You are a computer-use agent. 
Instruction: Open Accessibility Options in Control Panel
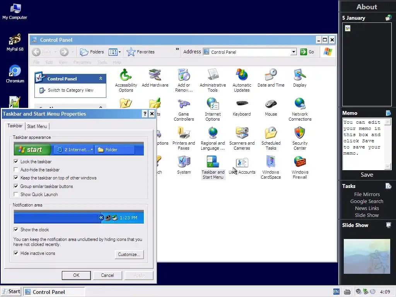pyautogui.click(x=126, y=80)
